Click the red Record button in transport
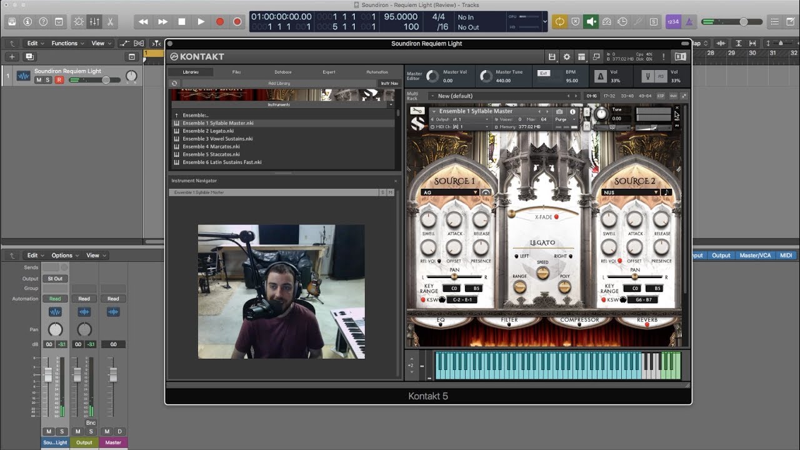 [220, 21]
